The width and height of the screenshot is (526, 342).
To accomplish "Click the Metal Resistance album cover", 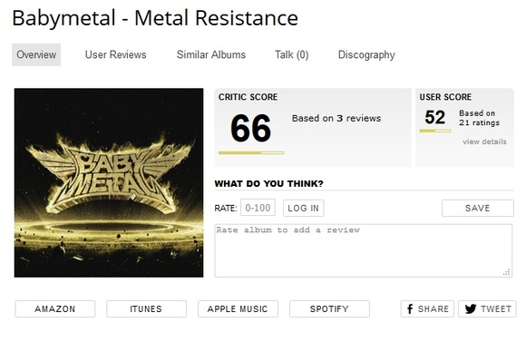I will coord(109,183).
